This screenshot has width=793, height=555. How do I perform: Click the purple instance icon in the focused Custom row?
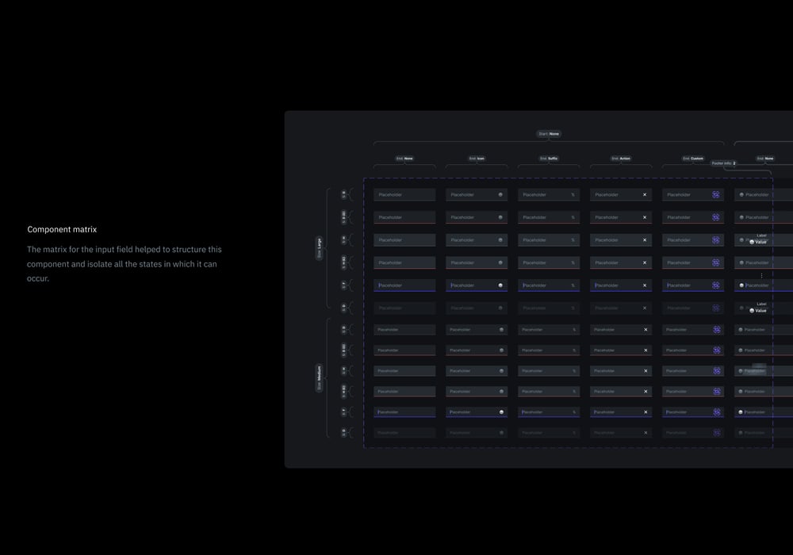coord(716,285)
